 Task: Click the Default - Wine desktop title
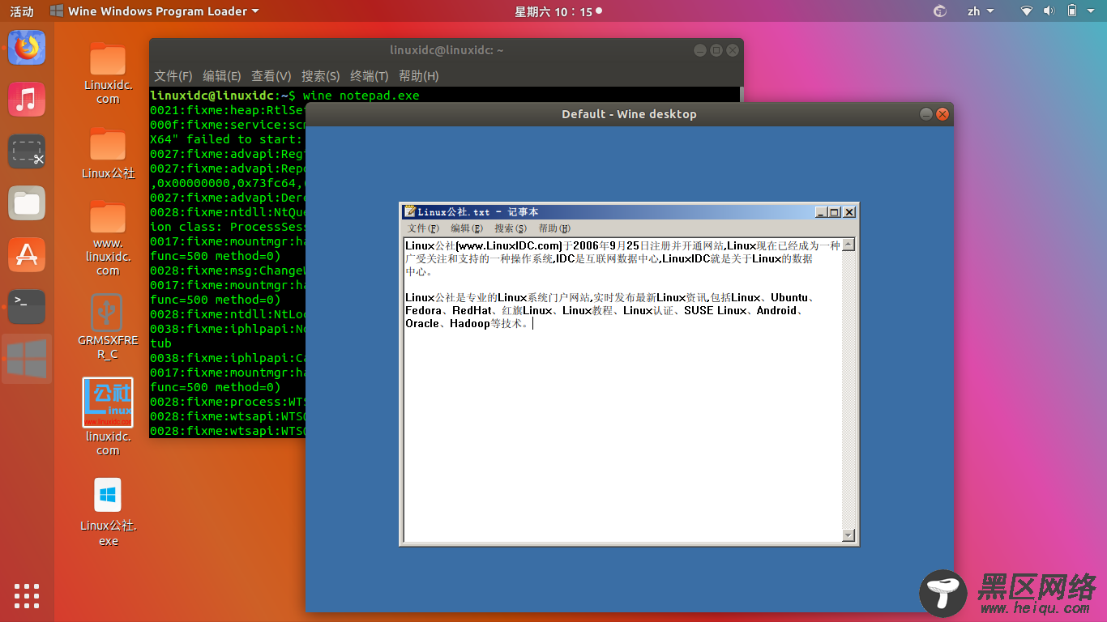pyautogui.click(x=629, y=114)
